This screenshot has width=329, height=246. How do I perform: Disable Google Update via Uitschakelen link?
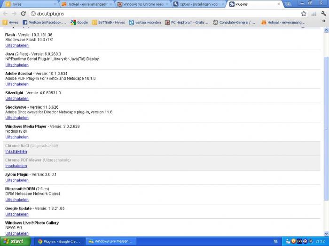coord(17,214)
